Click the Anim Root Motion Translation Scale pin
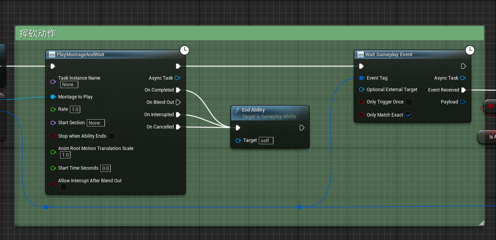The width and height of the screenshot is (496, 240). pos(53,152)
